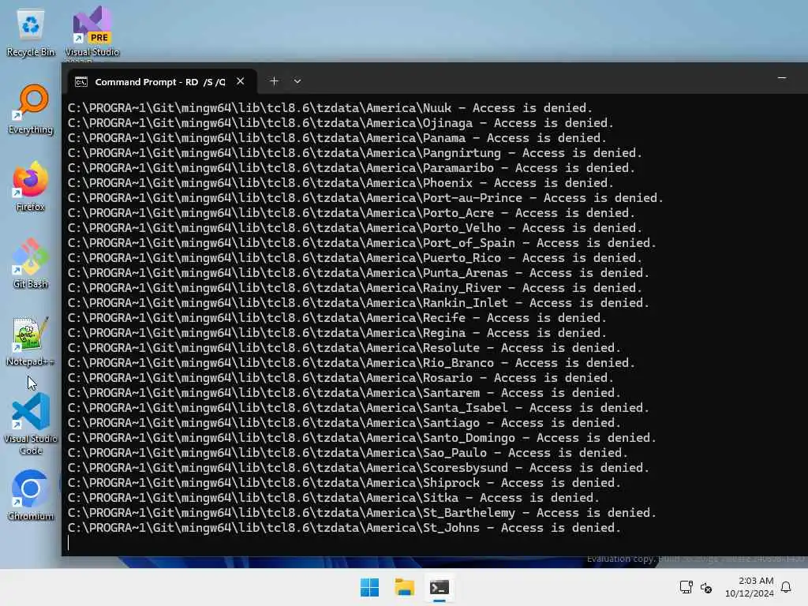Open the Everything search shortcut
Viewport: 808px width, 606px height.
[x=31, y=109]
